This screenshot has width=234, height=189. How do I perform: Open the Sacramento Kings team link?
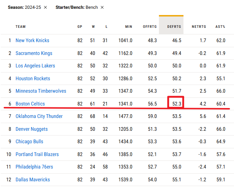coord(34,53)
